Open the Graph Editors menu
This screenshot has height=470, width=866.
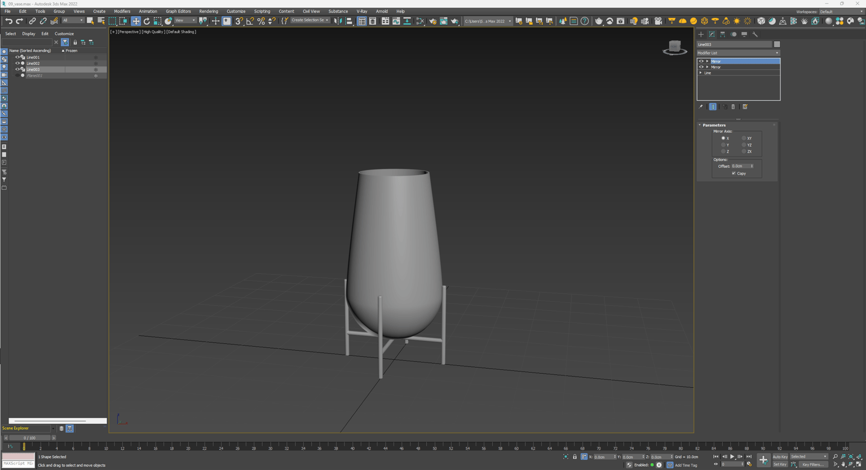(178, 11)
